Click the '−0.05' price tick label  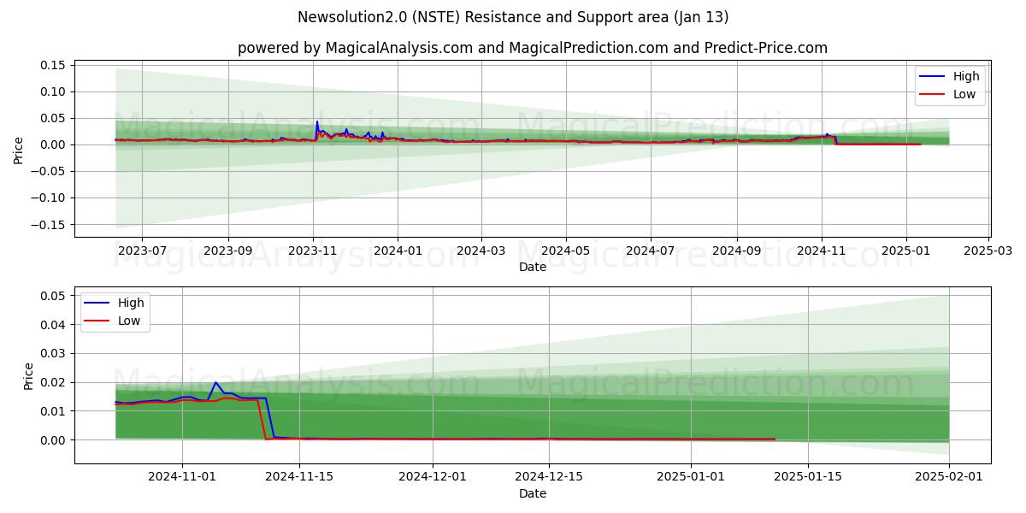50,171
